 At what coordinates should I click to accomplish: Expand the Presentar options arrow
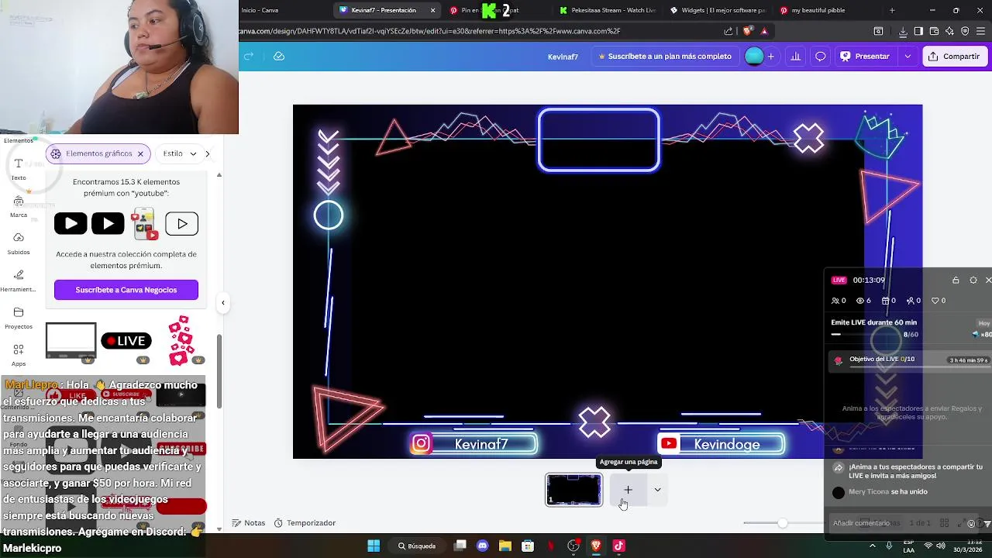coord(908,57)
